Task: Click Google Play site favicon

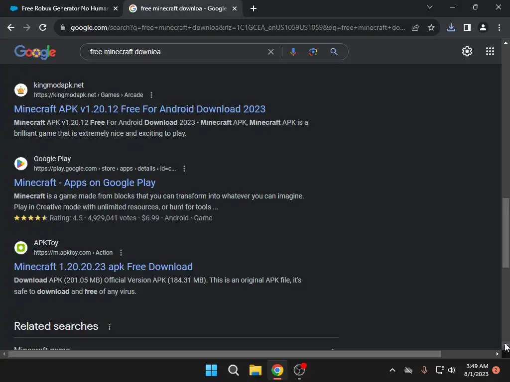Action: tap(21, 163)
